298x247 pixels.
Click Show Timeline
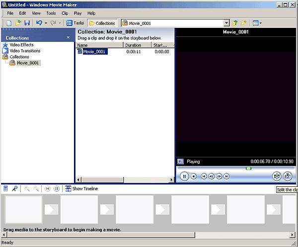(x=81, y=189)
